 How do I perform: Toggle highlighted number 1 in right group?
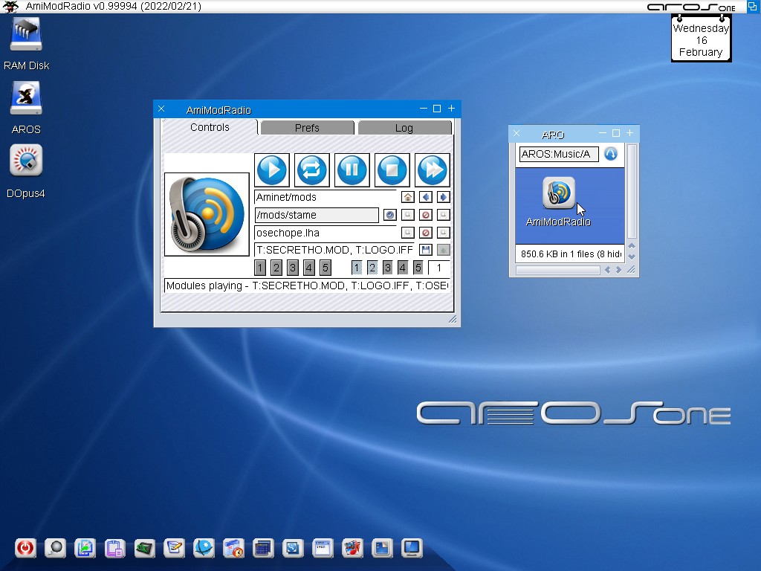tap(357, 268)
